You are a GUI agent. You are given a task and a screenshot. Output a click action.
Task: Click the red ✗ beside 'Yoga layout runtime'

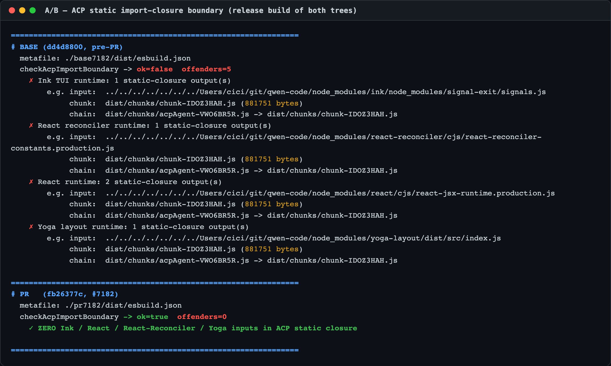click(31, 227)
